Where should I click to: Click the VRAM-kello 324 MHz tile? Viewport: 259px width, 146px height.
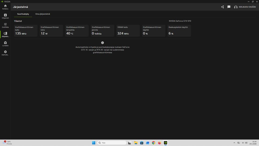point(128,31)
